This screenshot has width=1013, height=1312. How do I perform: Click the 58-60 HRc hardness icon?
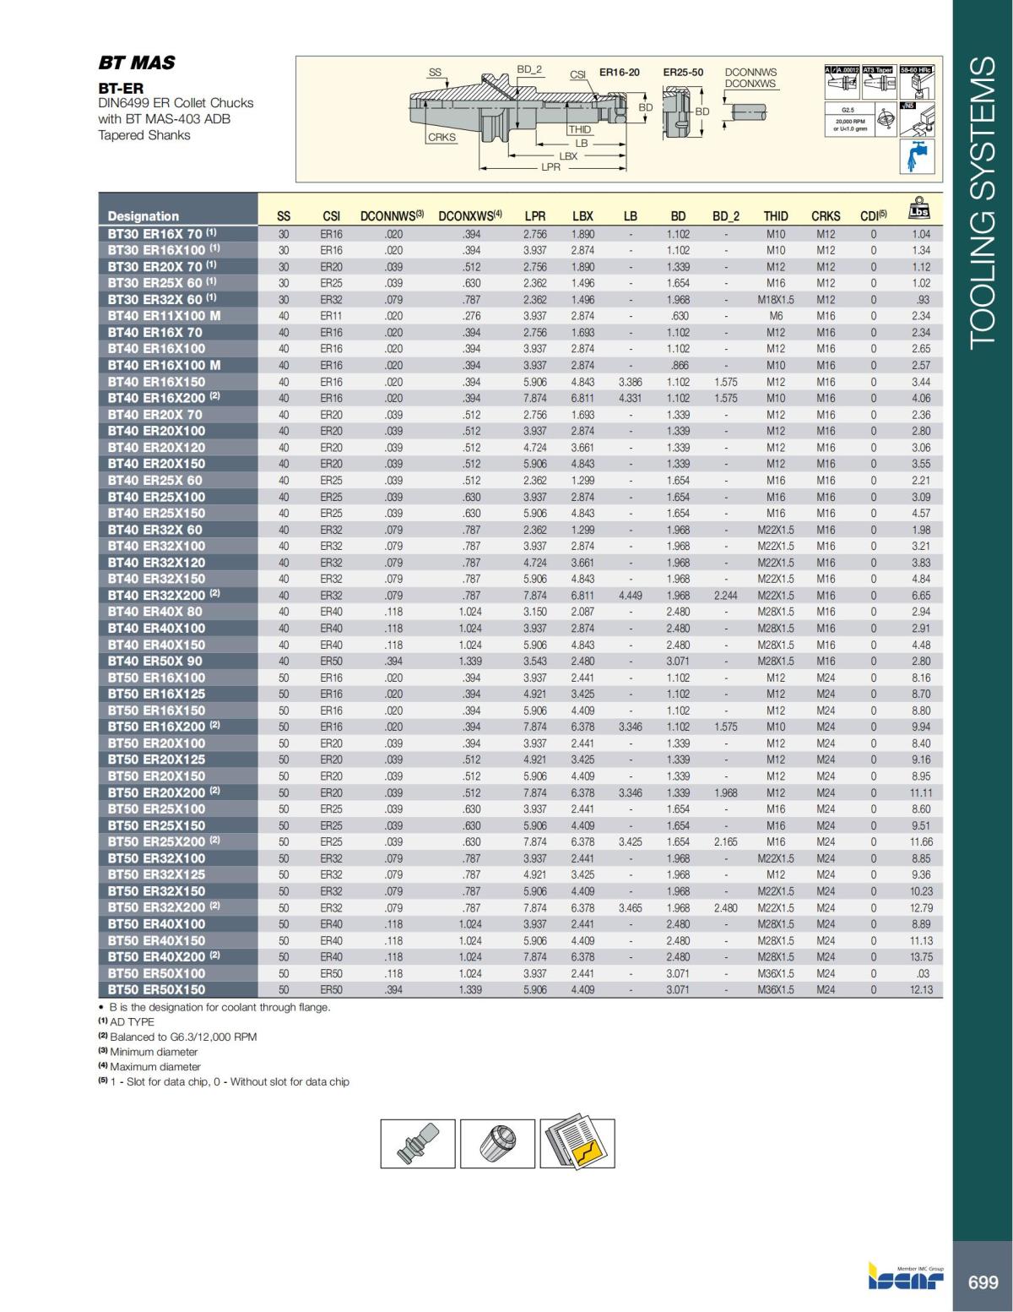918,82
